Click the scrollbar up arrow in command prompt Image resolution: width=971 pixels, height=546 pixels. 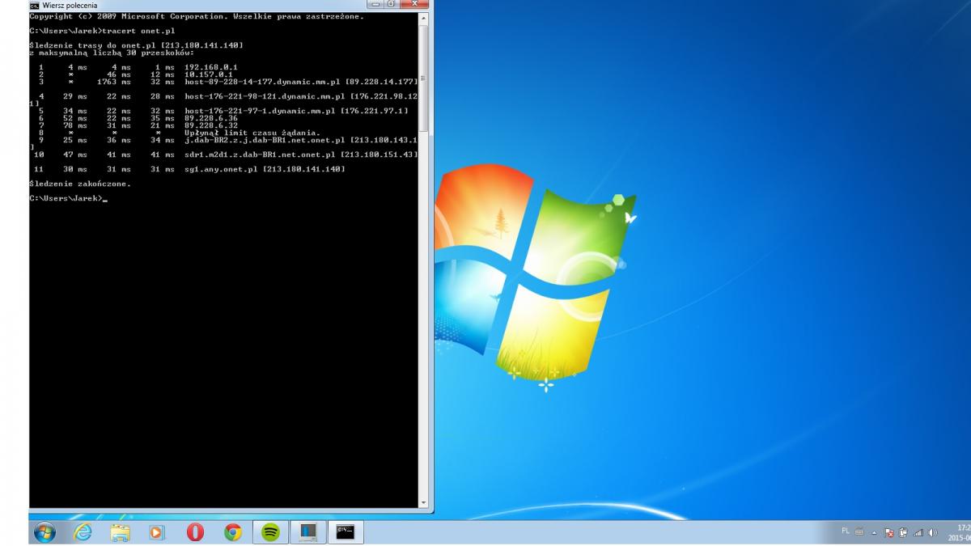pyautogui.click(x=423, y=17)
